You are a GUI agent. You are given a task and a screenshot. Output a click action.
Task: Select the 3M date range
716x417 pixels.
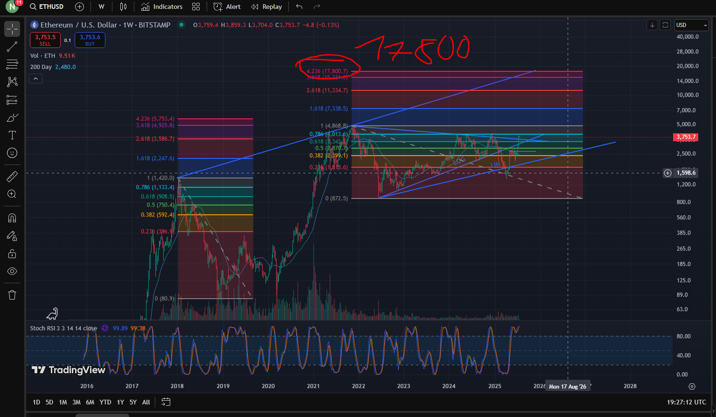(76, 402)
